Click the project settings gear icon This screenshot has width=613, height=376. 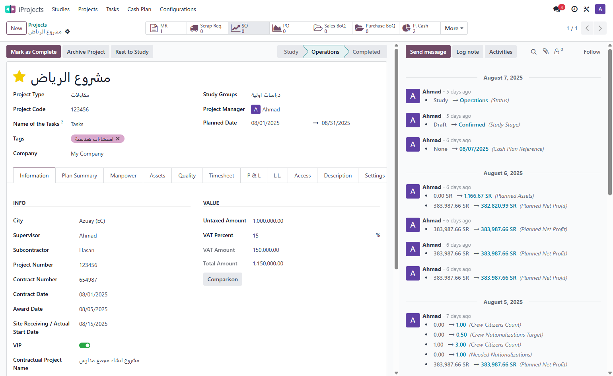pos(68,31)
